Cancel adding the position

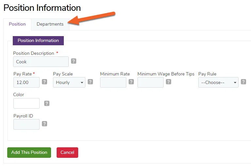[67, 153]
